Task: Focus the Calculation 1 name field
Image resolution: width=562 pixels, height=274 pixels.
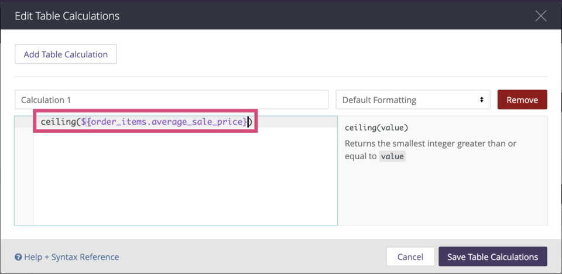Action: pos(172,100)
